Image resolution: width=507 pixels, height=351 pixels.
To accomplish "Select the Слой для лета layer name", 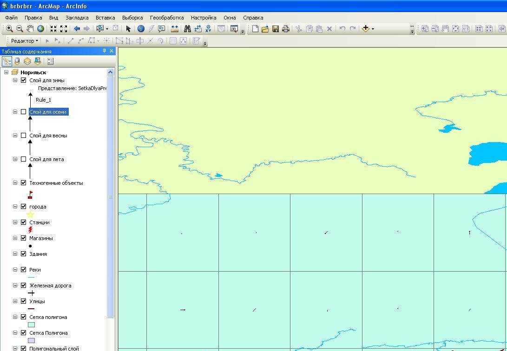I will [x=46, y=159].
